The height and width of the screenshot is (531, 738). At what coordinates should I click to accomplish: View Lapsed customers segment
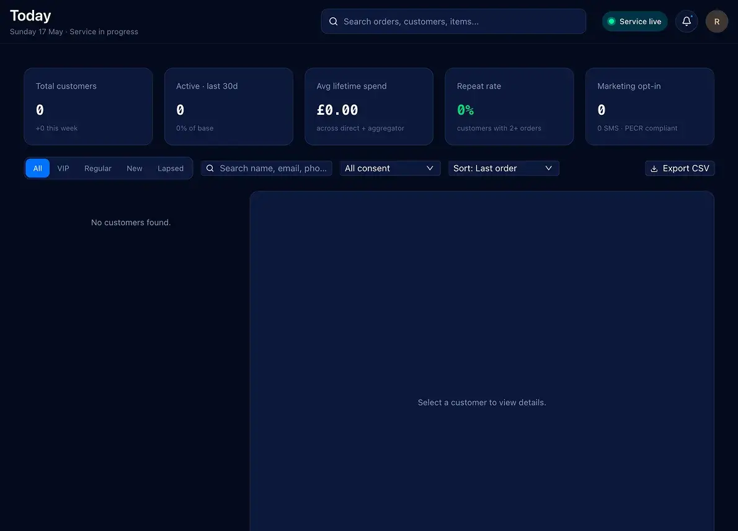click(171, 168)
